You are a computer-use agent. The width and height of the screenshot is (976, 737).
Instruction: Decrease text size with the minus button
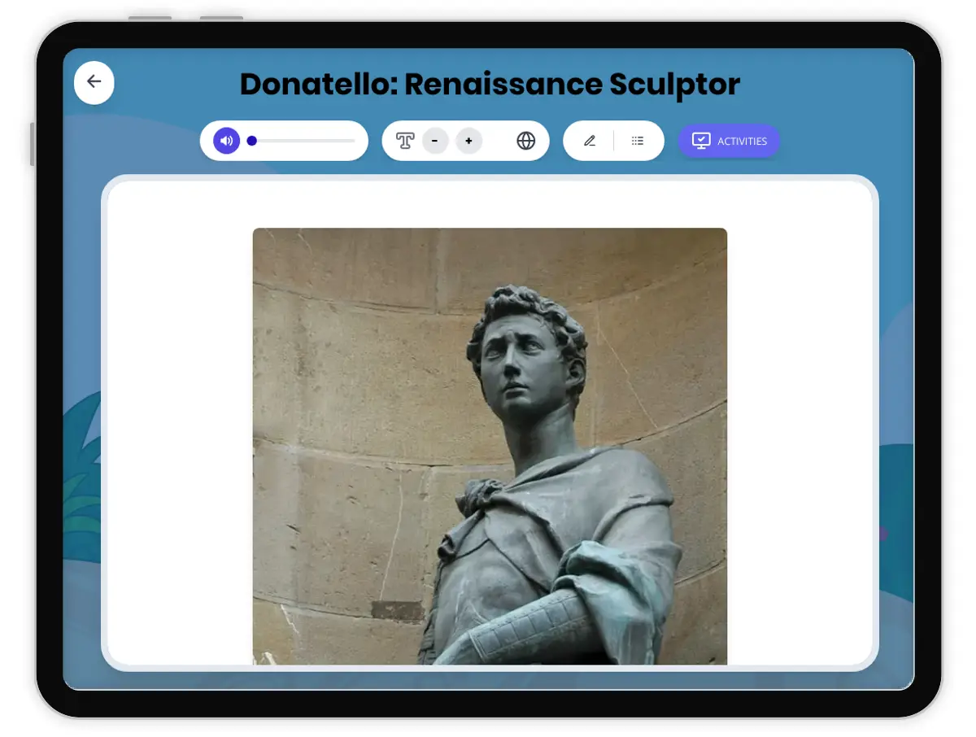tap(435, 141)
